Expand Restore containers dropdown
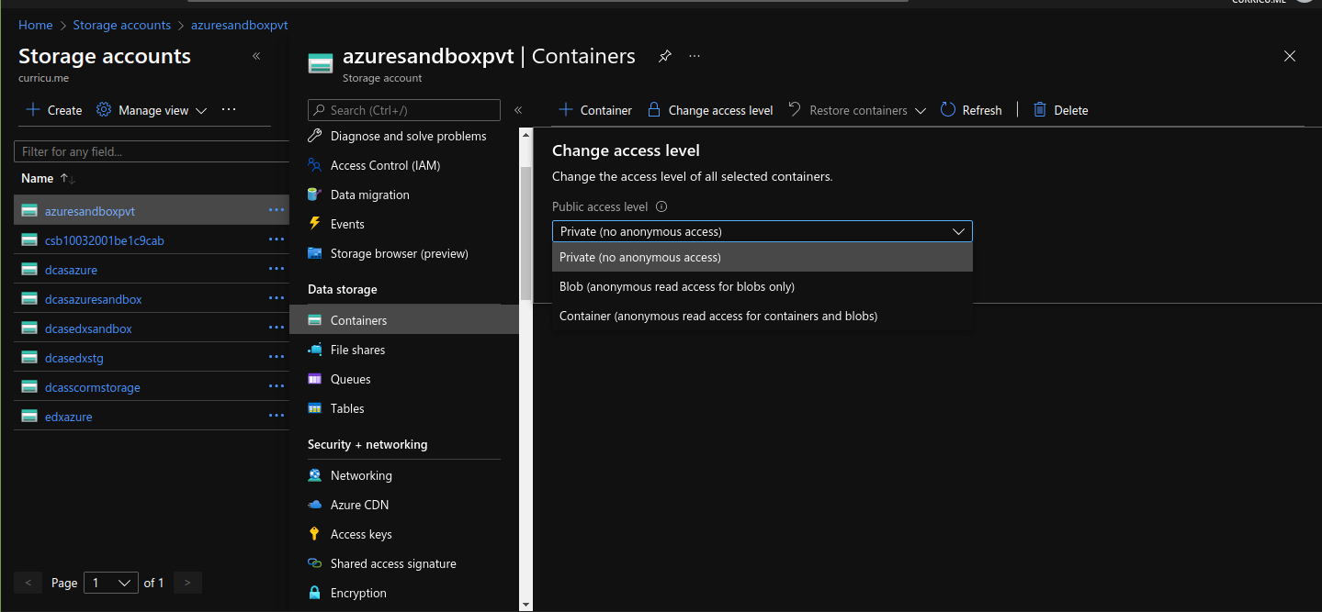 point(921,111)
